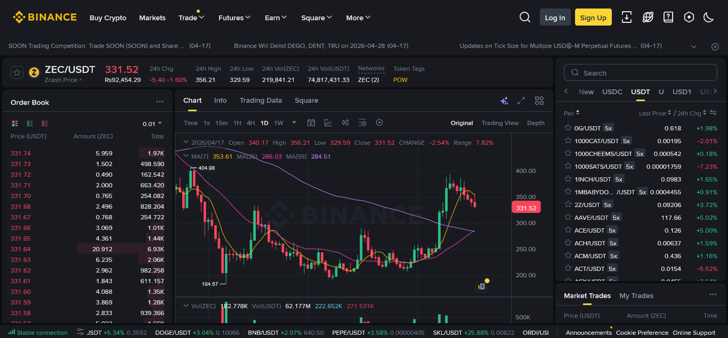Screen dimensions: 728x338
Task: Open DEGO, DENT, TRU delisting announcement
Action: pos(321,46)
